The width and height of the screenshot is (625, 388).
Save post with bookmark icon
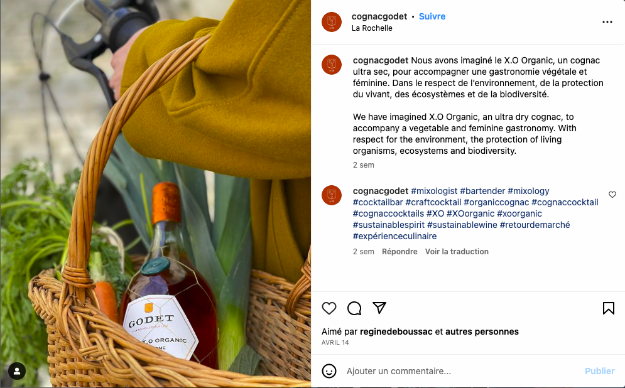point(608,308)
